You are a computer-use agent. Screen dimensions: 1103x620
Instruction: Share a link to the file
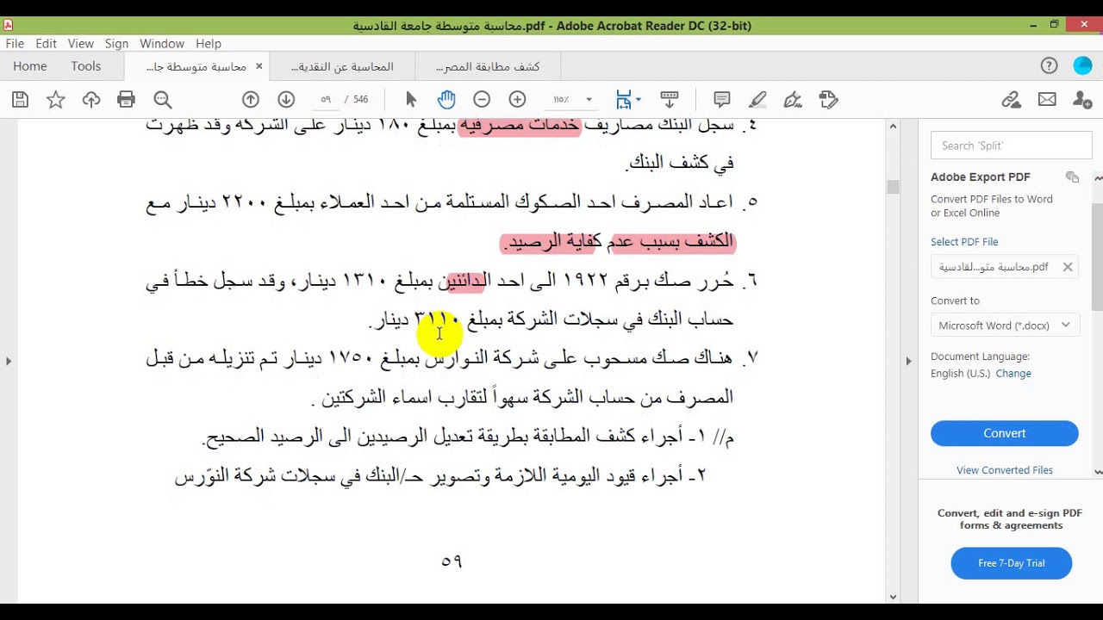click(x=1012, y=100)
